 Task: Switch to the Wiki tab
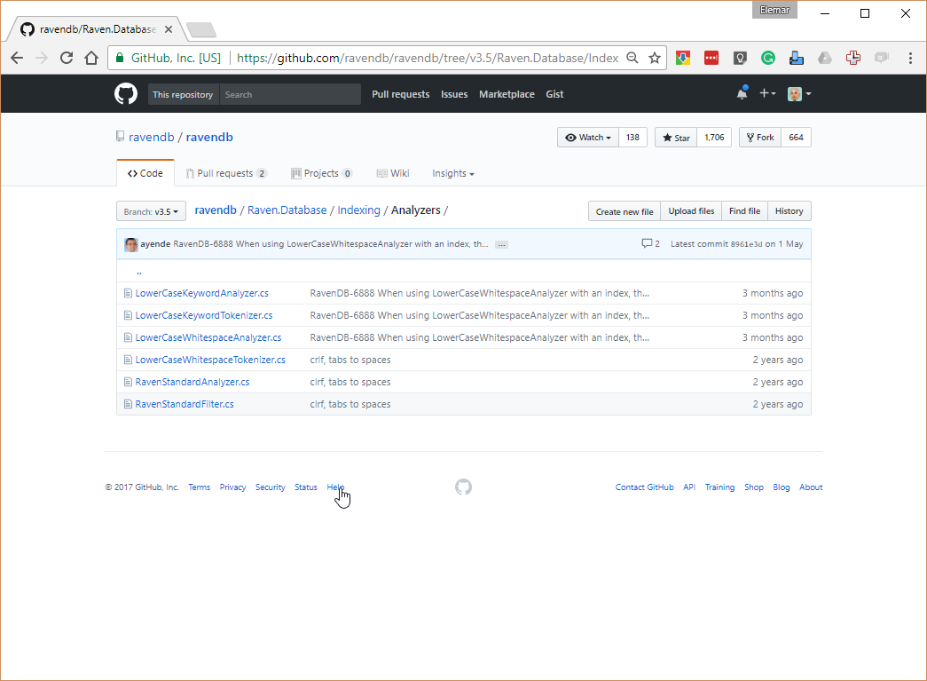[393, 173]
